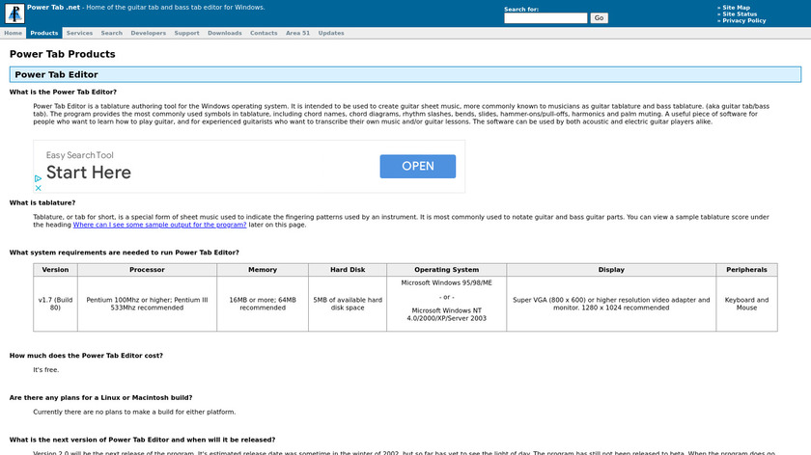
Task: Click the Start Here ad text
Action: point(89,173)
